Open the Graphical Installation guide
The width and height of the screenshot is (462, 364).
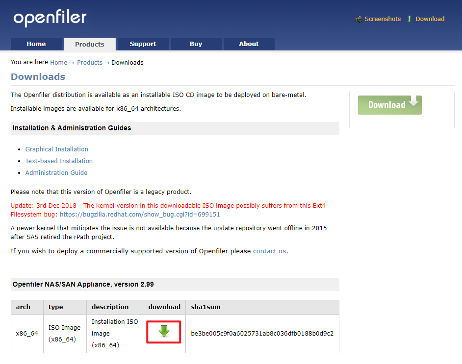click(56, 149)
